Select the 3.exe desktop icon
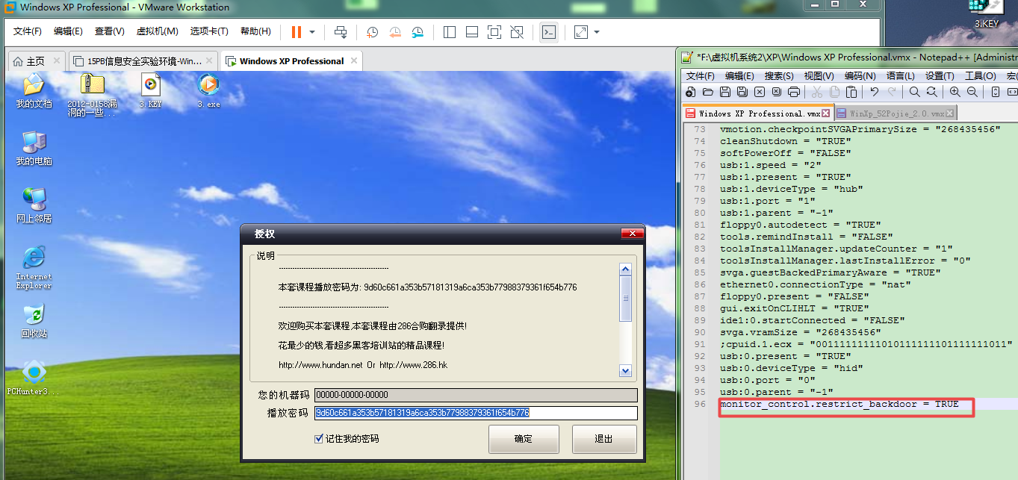This screenshot has width=1018, height=480. pyautogui.click(x=208, y=91)
